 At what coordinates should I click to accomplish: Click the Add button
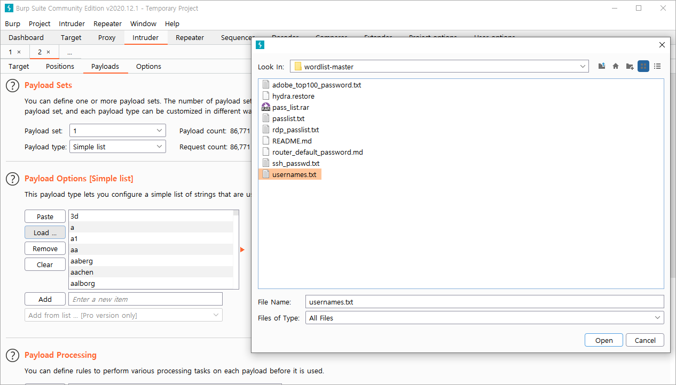pyautogui.click(x=45, y=299)
